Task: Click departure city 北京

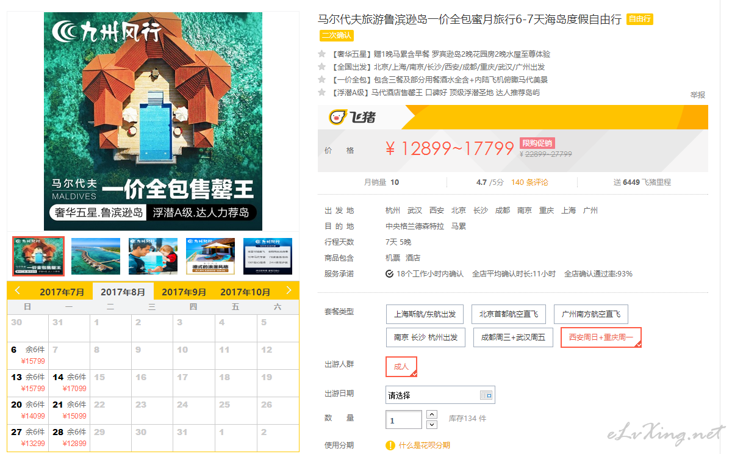Action: pyautogui.click(x=459, y=211)
